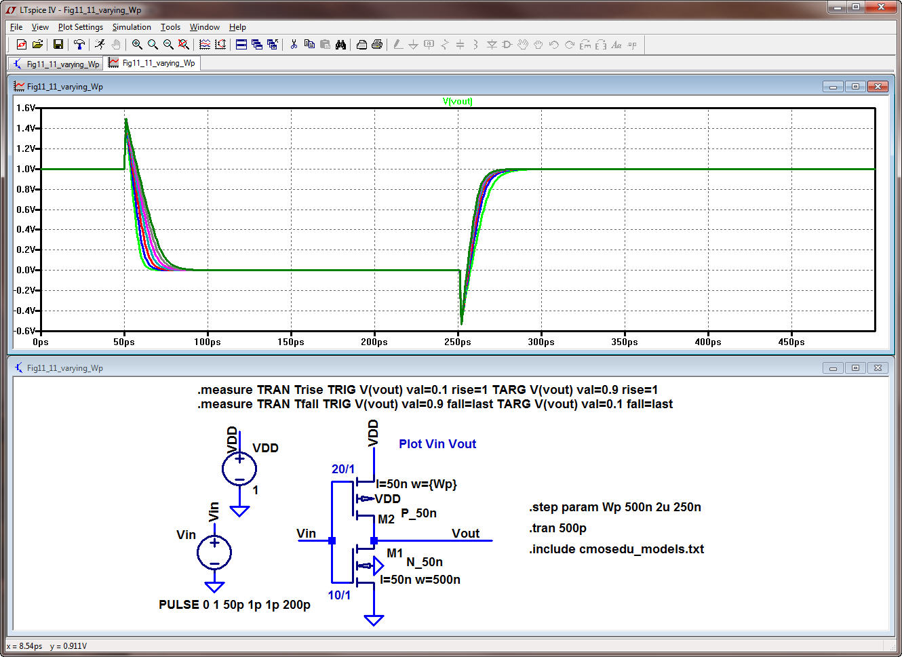Click the V(vout) trace label

click(x=458, y=101)
